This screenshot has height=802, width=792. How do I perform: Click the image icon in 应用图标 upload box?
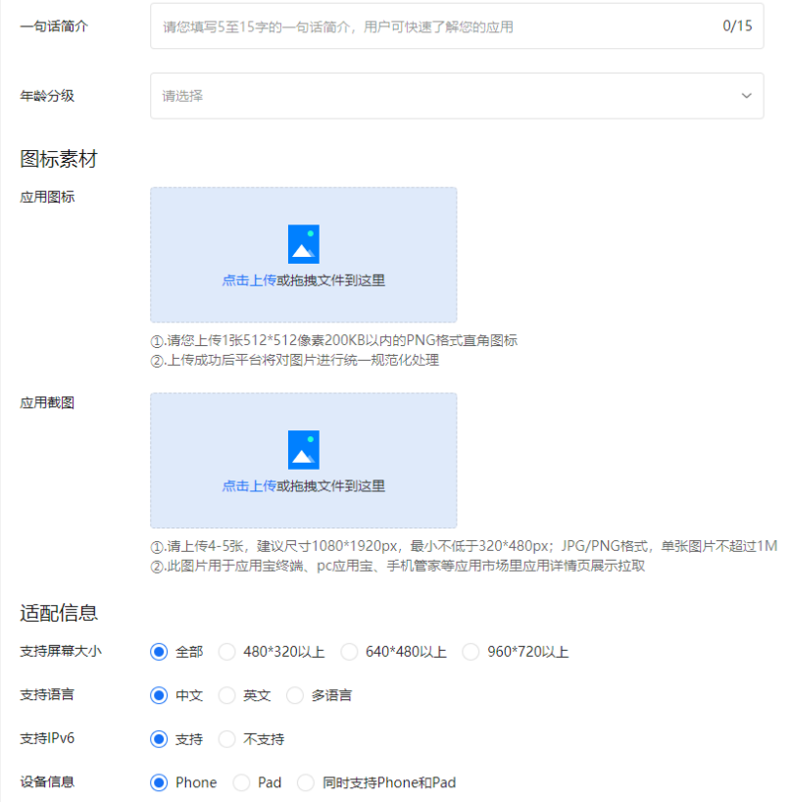303,244
